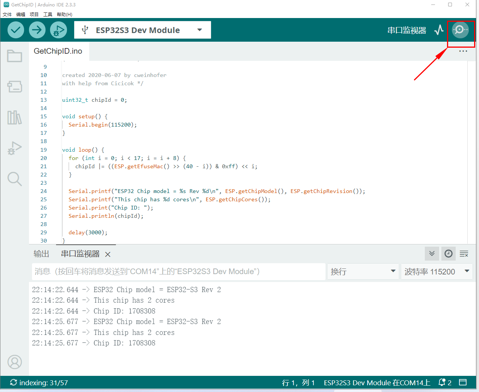Switch to the 输出 output tab
This screenshot has width=479, height=392.
click(x=41, y=254)
